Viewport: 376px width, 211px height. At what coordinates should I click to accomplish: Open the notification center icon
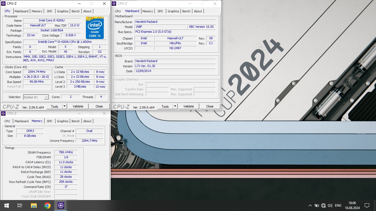click(x=367, y=206)
